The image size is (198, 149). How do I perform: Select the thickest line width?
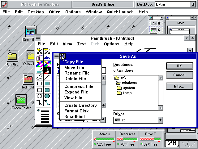[45, 122]
